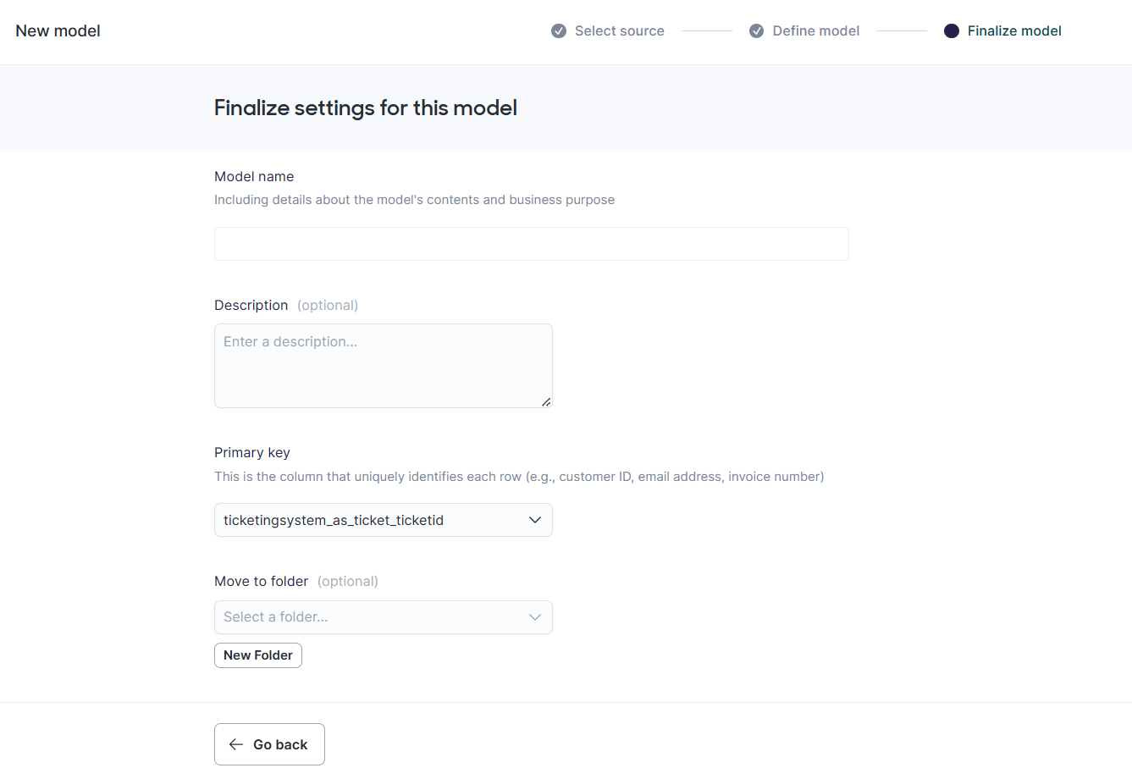1132x768 pixels.
Task: Open the ticketingsystem_as_ticket_ticketid primary key dropdown
Action: pos(373,520)
